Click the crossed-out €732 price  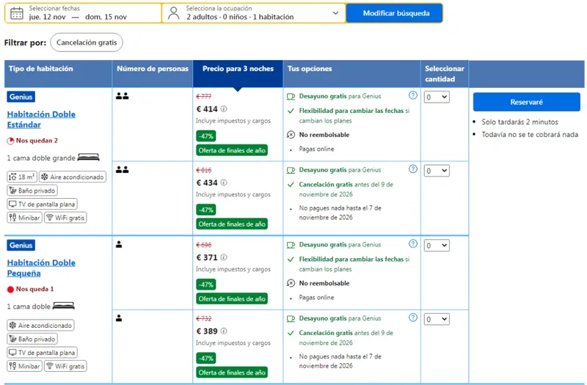pos(204,319)
